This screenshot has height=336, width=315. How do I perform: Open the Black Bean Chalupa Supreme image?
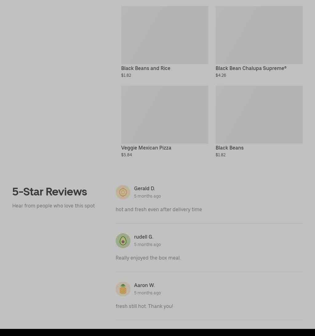(x=259, y=35)
